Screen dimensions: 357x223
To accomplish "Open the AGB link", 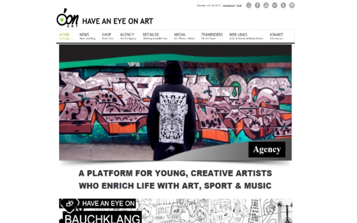I will click(239, 5).
